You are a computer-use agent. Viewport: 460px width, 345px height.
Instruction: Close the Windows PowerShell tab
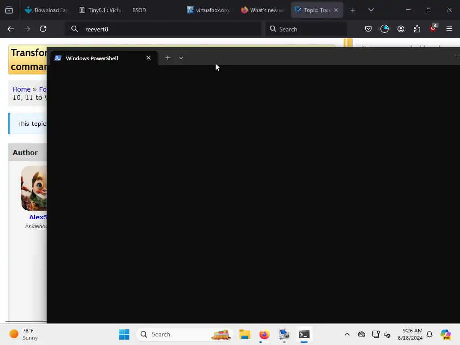(x=148, y=58)
